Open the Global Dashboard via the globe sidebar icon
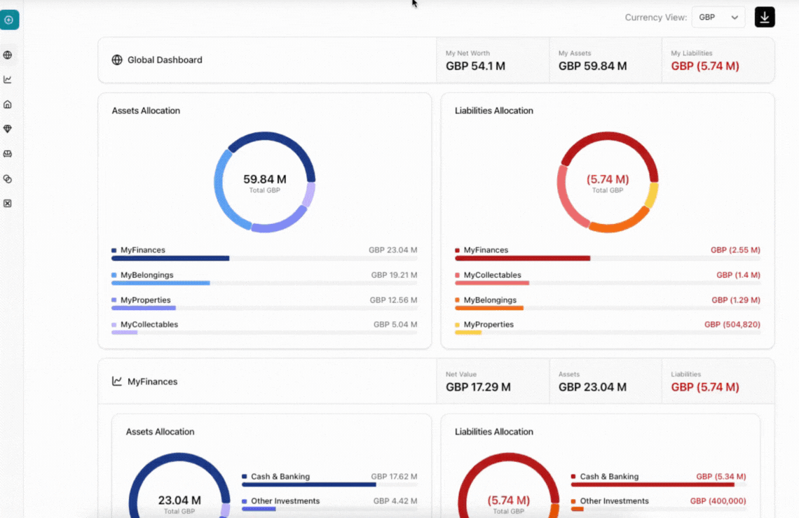This screenshot has height=518, width=799. point(9,54)
